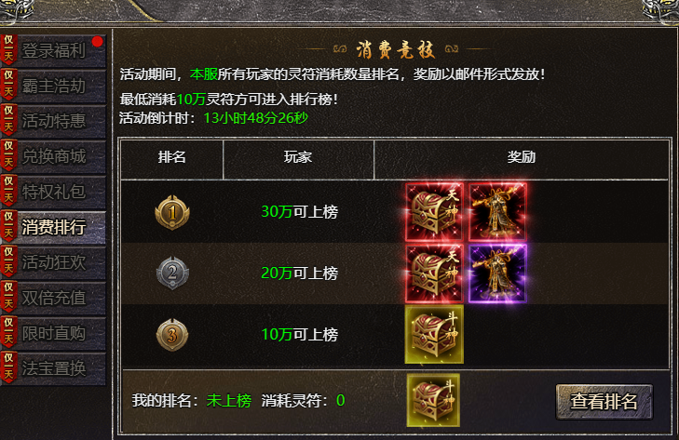Open the 活动特惠 tab

click(x=53, y=121)
